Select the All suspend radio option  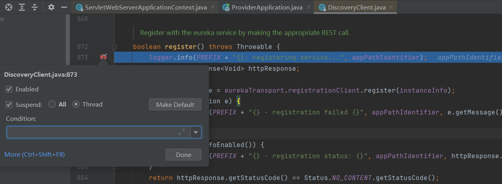52,105
